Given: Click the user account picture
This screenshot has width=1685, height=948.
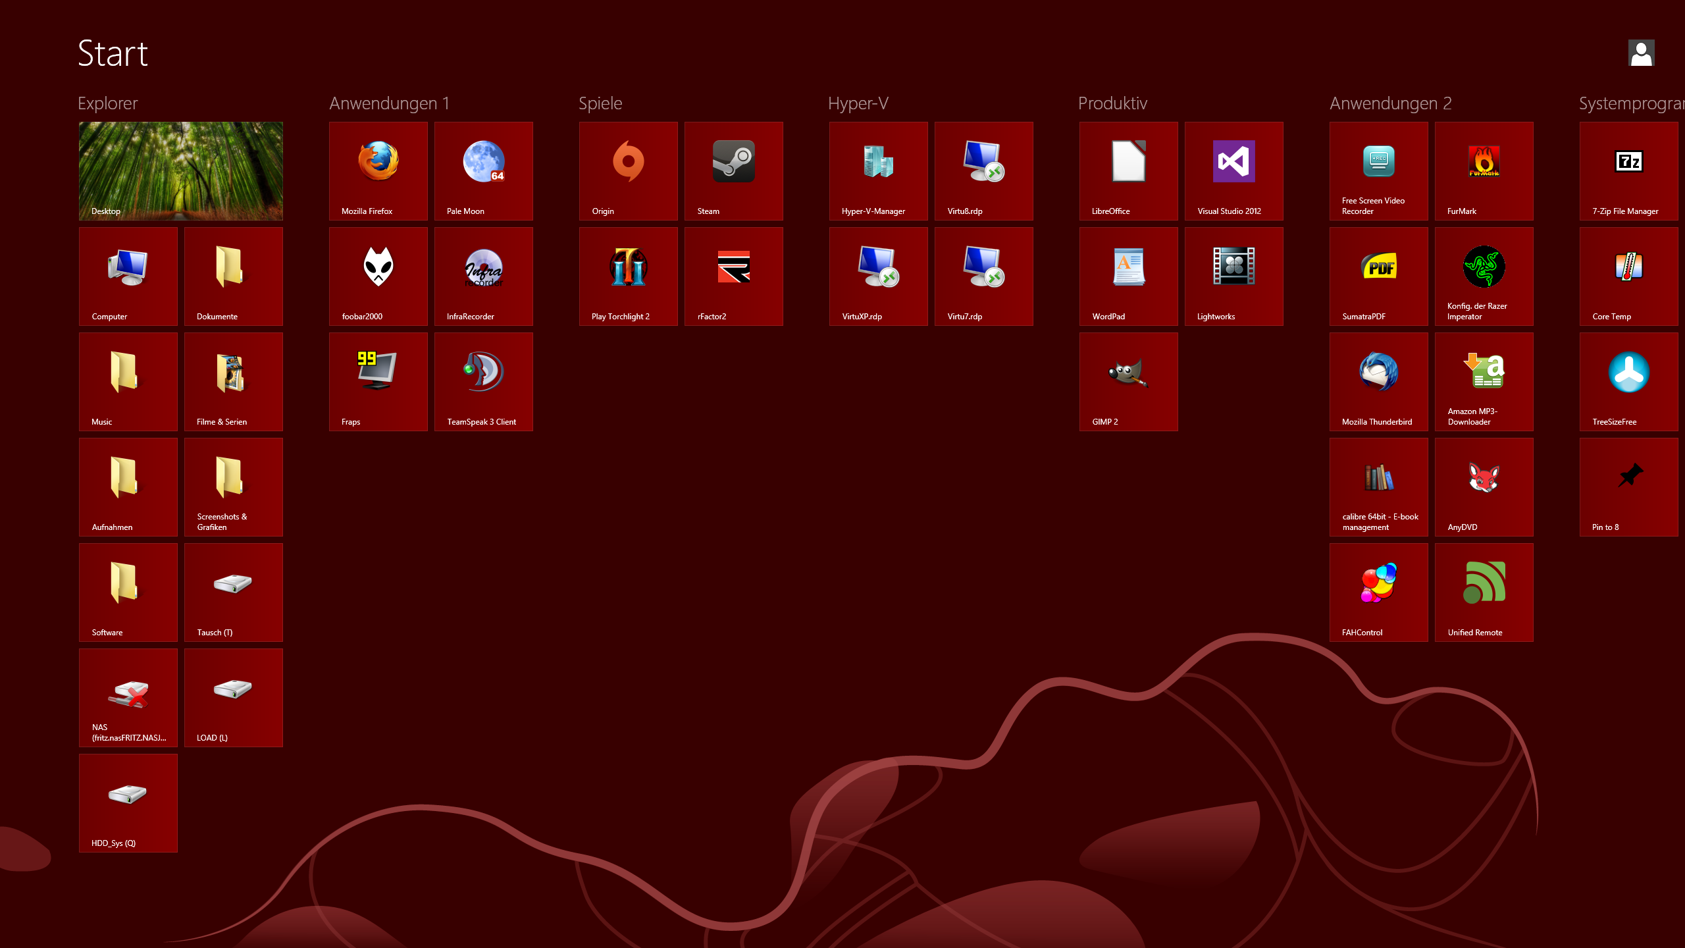Looking at the screenshot, I should coord(1641,53).
